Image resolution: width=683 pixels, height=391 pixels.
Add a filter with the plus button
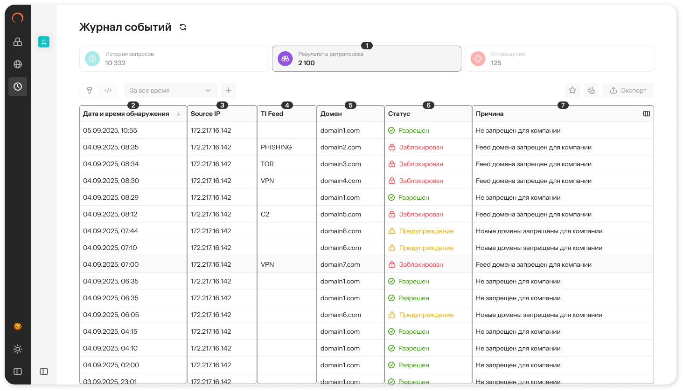point(229,90)
